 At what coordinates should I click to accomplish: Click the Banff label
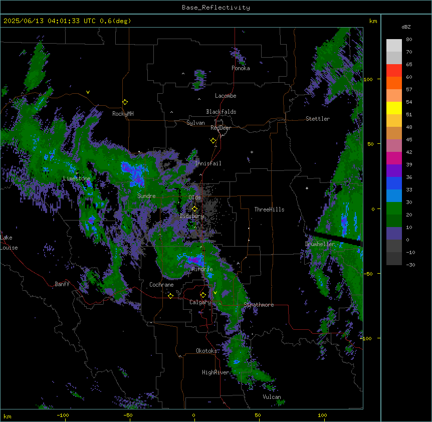point(62,284)
